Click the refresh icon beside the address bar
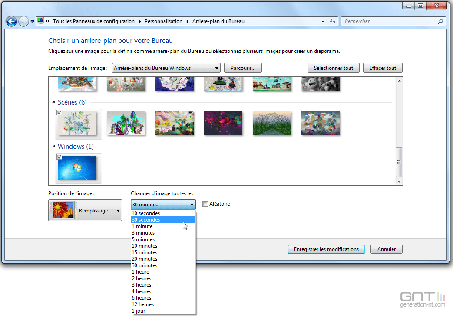Viewport: 453px width, 317px height. point(332,21)
